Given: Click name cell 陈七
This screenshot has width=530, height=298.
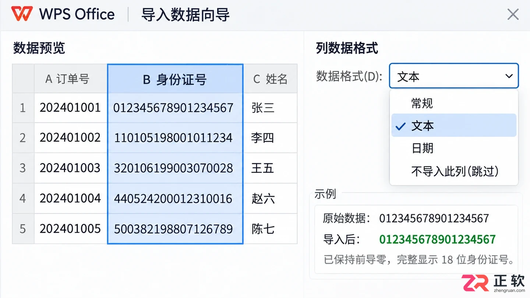Looking at the screenshot, I should coord(270,228).
